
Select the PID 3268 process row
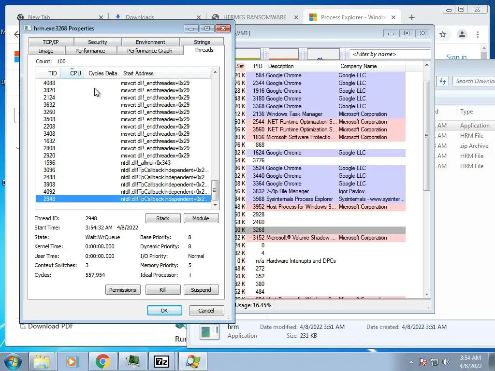point(320,230)
